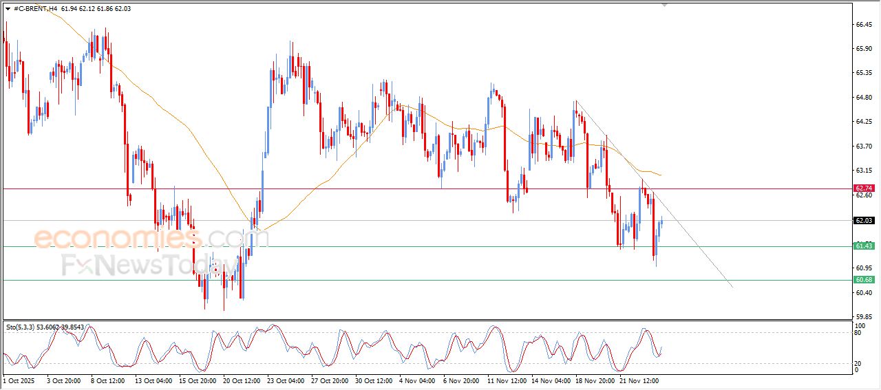Image resolution: width=881 pixels, height=390 pixels.
Task: Click the black 62.03 current price tag
Action: [x=864, y=221]
